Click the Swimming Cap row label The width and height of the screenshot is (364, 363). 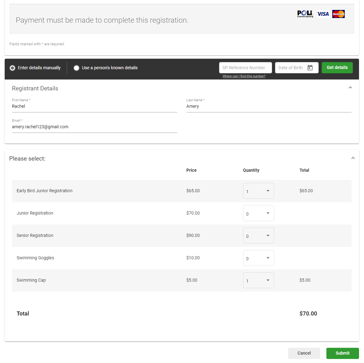(31, 280)
